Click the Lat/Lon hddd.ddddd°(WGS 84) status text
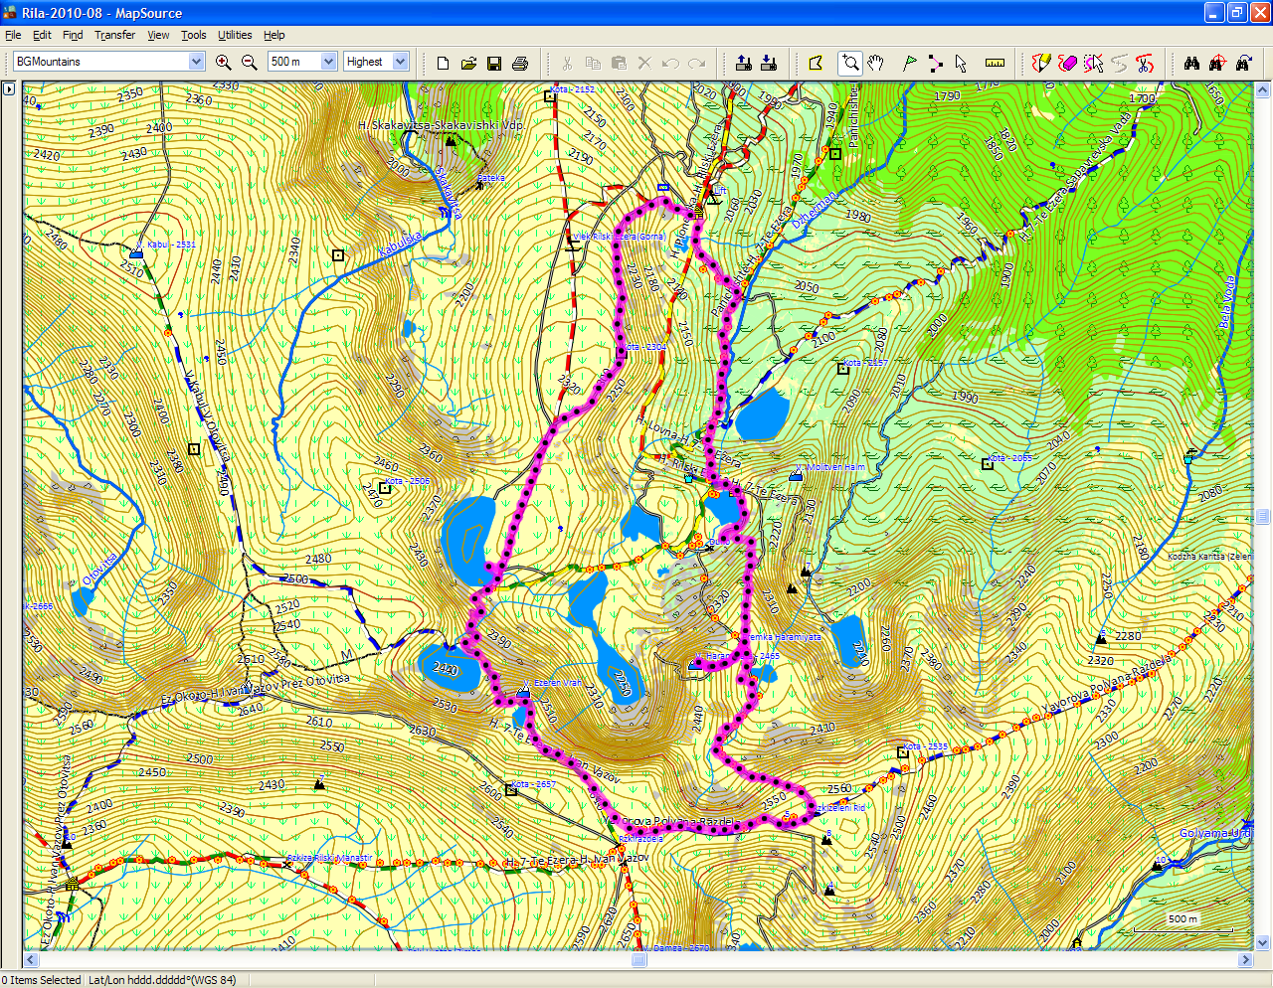 tap(162, 980)
